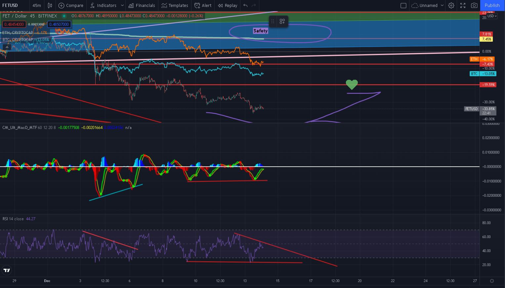The width and height of the screenshot is (505, 288).
Task: Click the signal value -0.00201664
Action: (x=92, y=127)
